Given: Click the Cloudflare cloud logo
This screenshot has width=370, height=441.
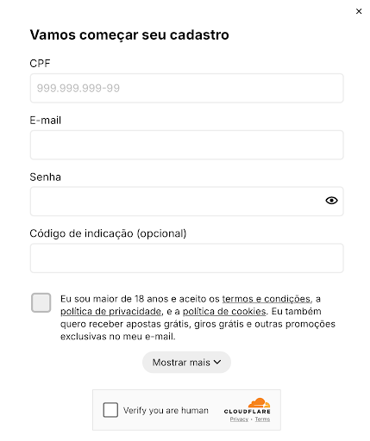Looking at the screenshot, I should [259, 403].
